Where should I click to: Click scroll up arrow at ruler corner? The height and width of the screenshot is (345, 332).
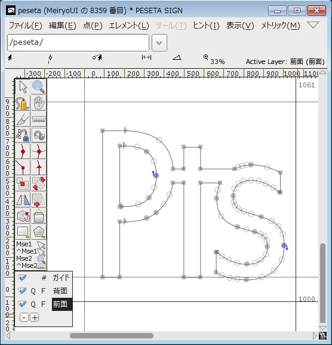[322, 72]
